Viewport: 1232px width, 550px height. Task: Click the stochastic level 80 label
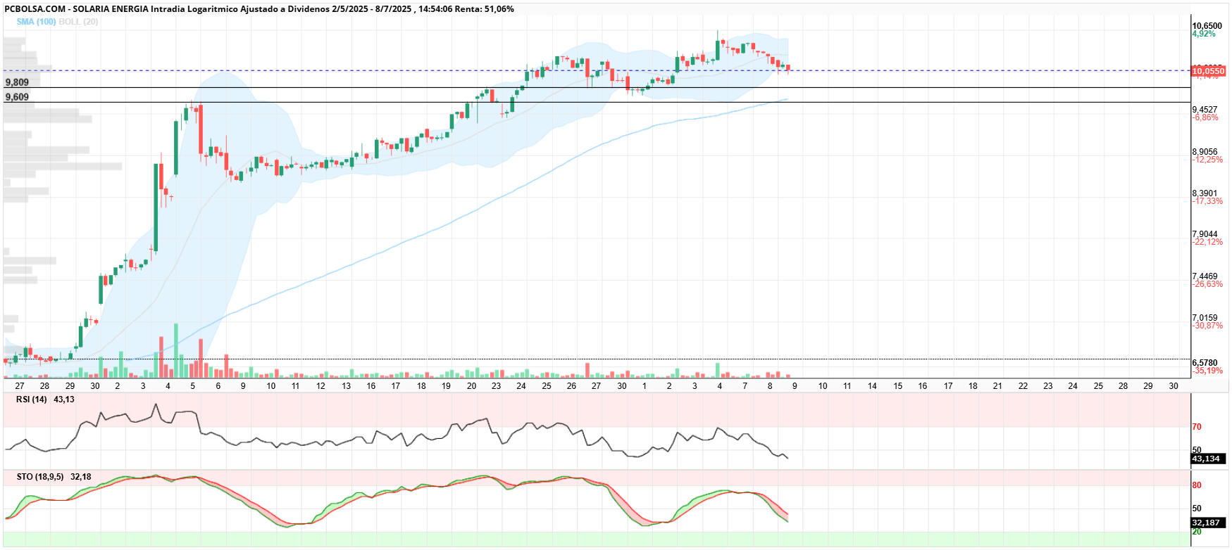pos(1197,485)
